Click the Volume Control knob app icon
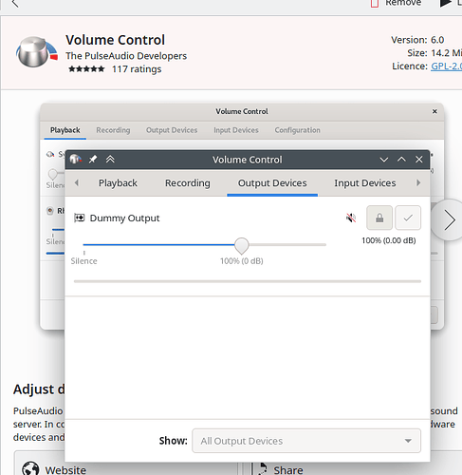This screenshot has width=462, height=475. tap(37, 52)
